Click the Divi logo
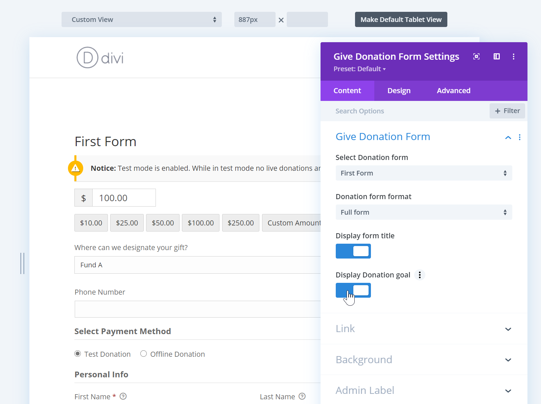The height and width of the screenshot is (404, 541). pos(100,58)
